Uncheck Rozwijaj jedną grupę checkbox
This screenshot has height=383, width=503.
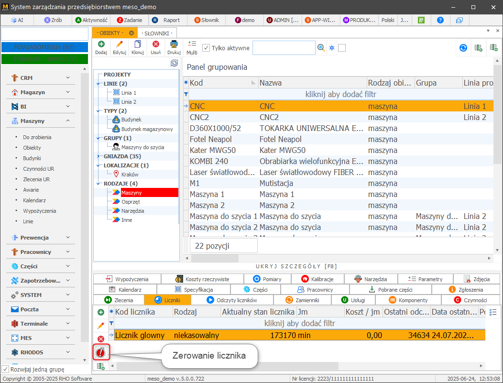coord(5,369)
